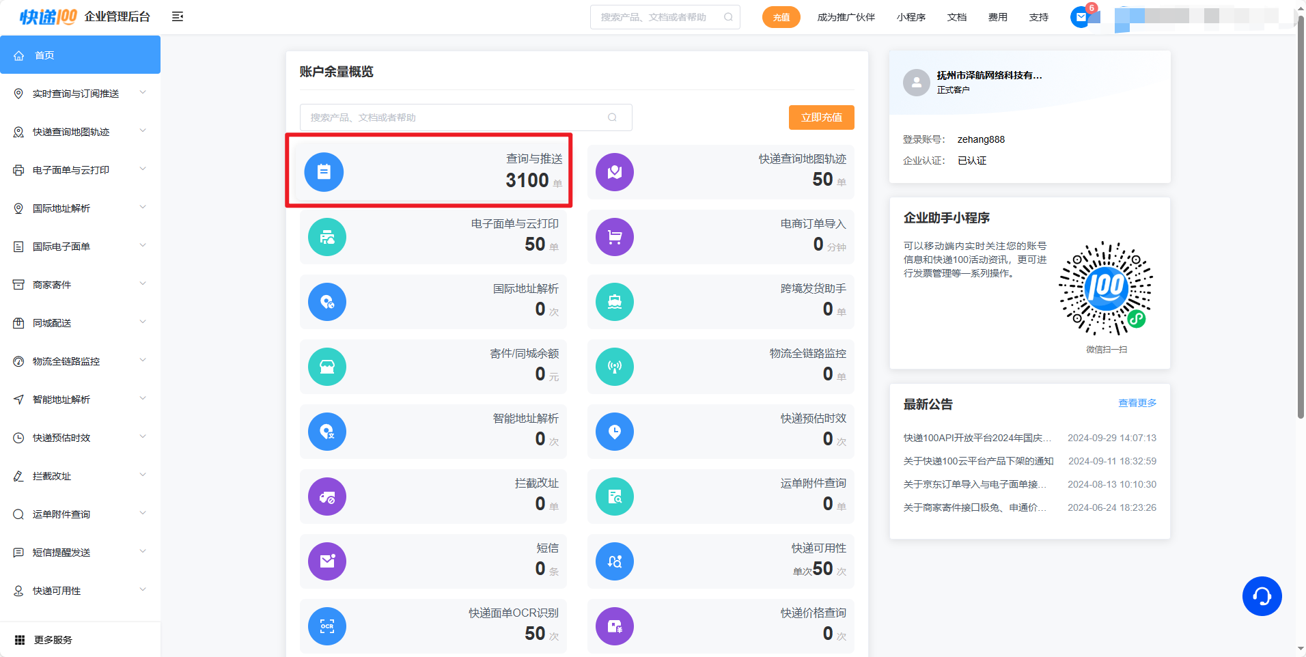Click the 立即充值 button
Screen dimensions: 1306x657
(822, 117)
